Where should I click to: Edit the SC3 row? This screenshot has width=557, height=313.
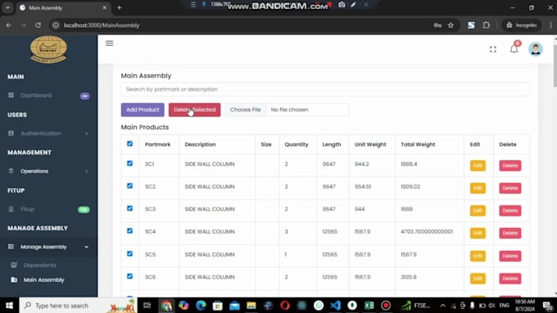(478, 211)
